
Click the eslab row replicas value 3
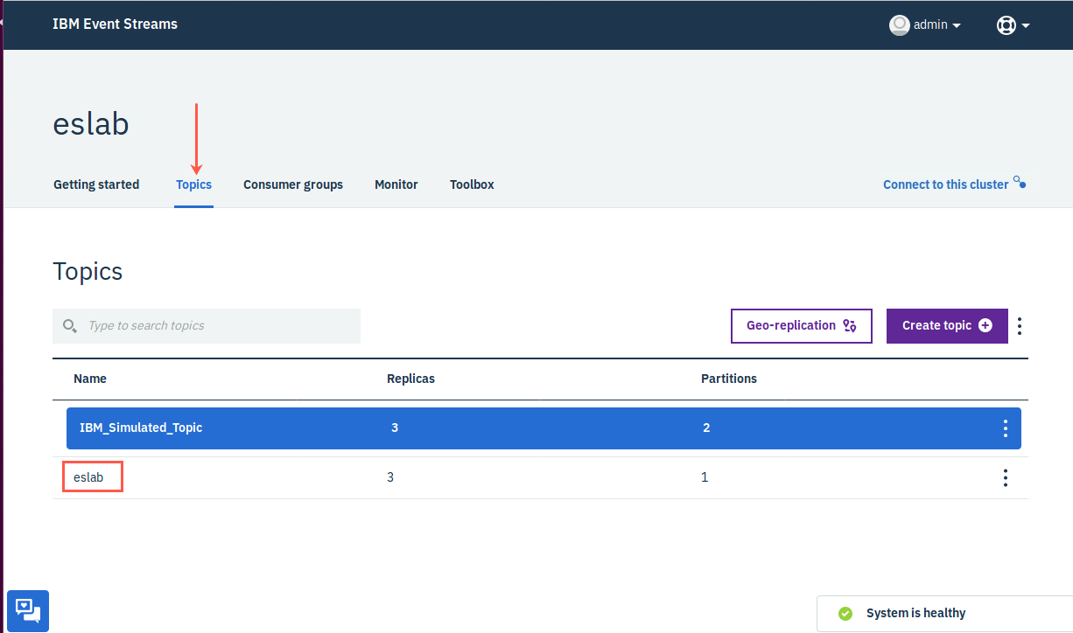tap(390, 477)
